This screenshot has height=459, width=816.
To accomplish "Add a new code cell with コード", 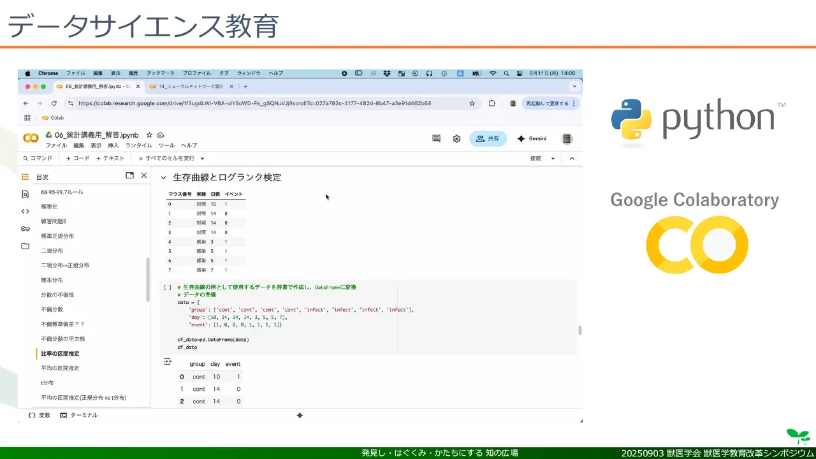I will tap(78, 159).
